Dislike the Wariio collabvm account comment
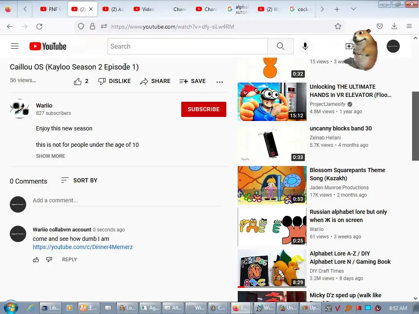The width and height of the screenshot is (419, 314). click(x=49, y=260)
